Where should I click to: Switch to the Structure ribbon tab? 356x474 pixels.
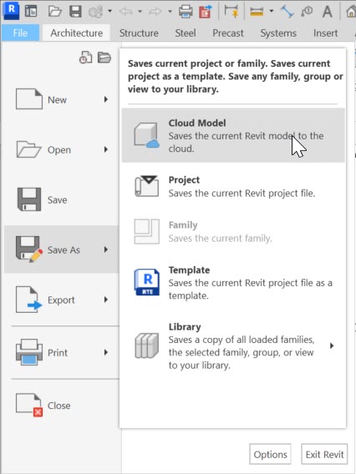(x=139, y=33)
